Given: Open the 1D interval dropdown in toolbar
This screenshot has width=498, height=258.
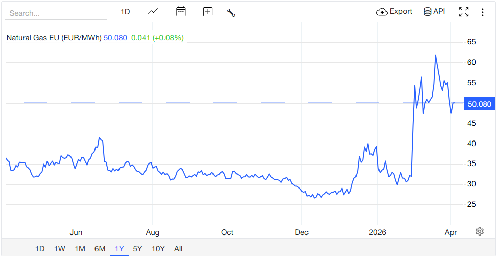Looking at the screenshot, I should 125,12.
